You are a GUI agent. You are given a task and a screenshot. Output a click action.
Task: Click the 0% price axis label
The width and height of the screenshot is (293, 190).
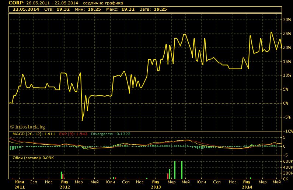coord(286,103)
